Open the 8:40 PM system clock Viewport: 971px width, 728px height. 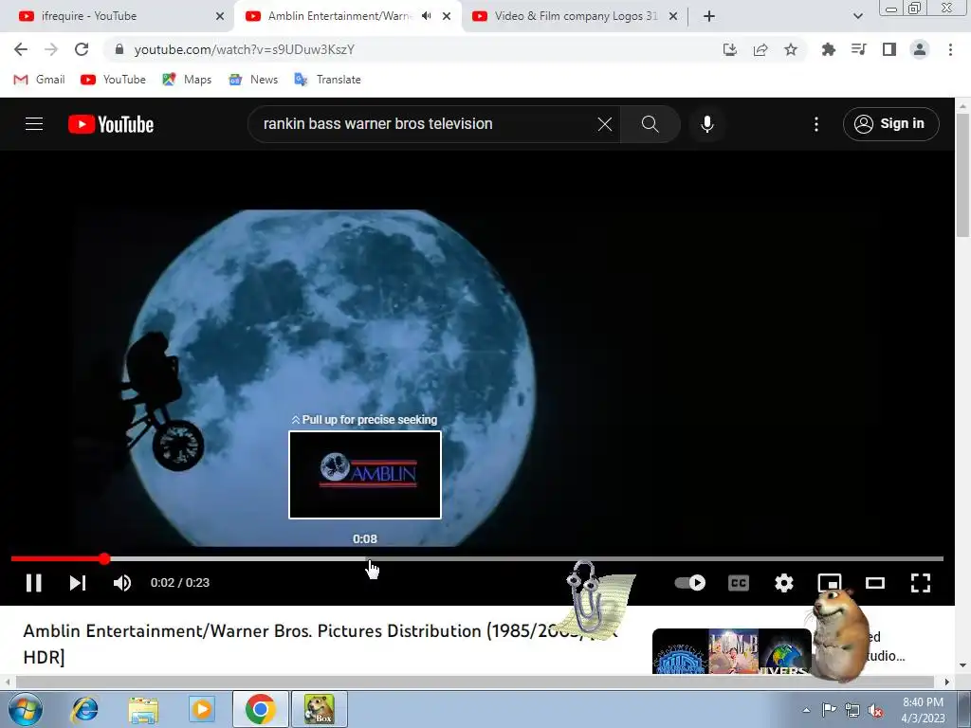[923, 710]
